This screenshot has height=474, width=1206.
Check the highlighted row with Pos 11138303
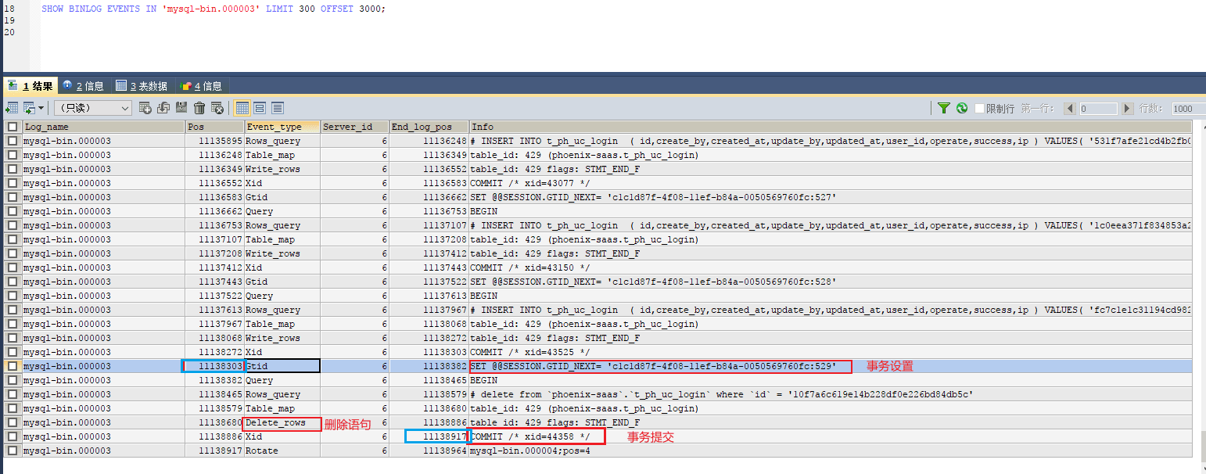click(x=12, y=366)
